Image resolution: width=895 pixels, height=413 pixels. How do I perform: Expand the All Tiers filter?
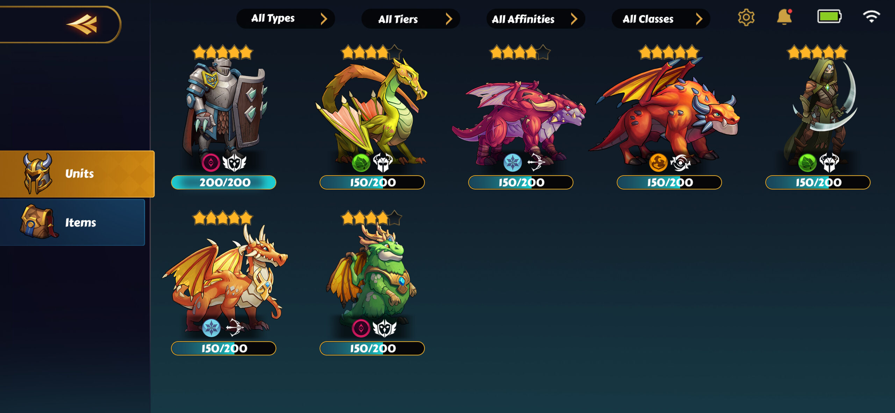pos(410,19)
